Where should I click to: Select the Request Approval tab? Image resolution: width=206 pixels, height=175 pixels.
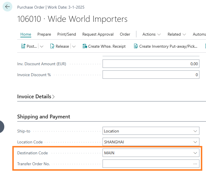tap(98, 34)
